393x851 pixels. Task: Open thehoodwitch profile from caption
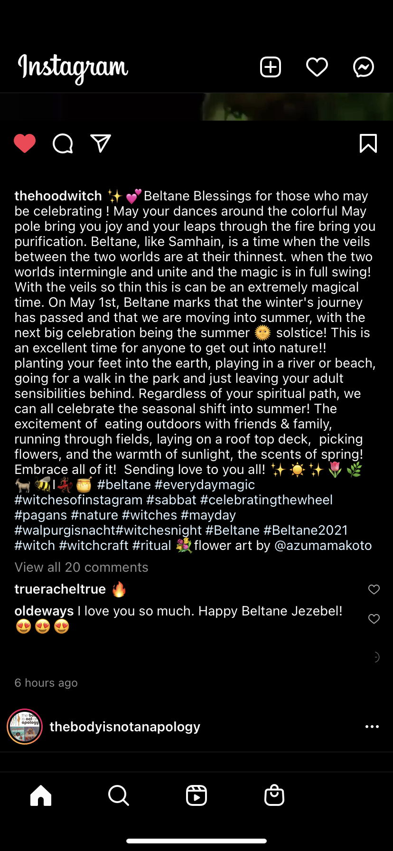[58, 196]
